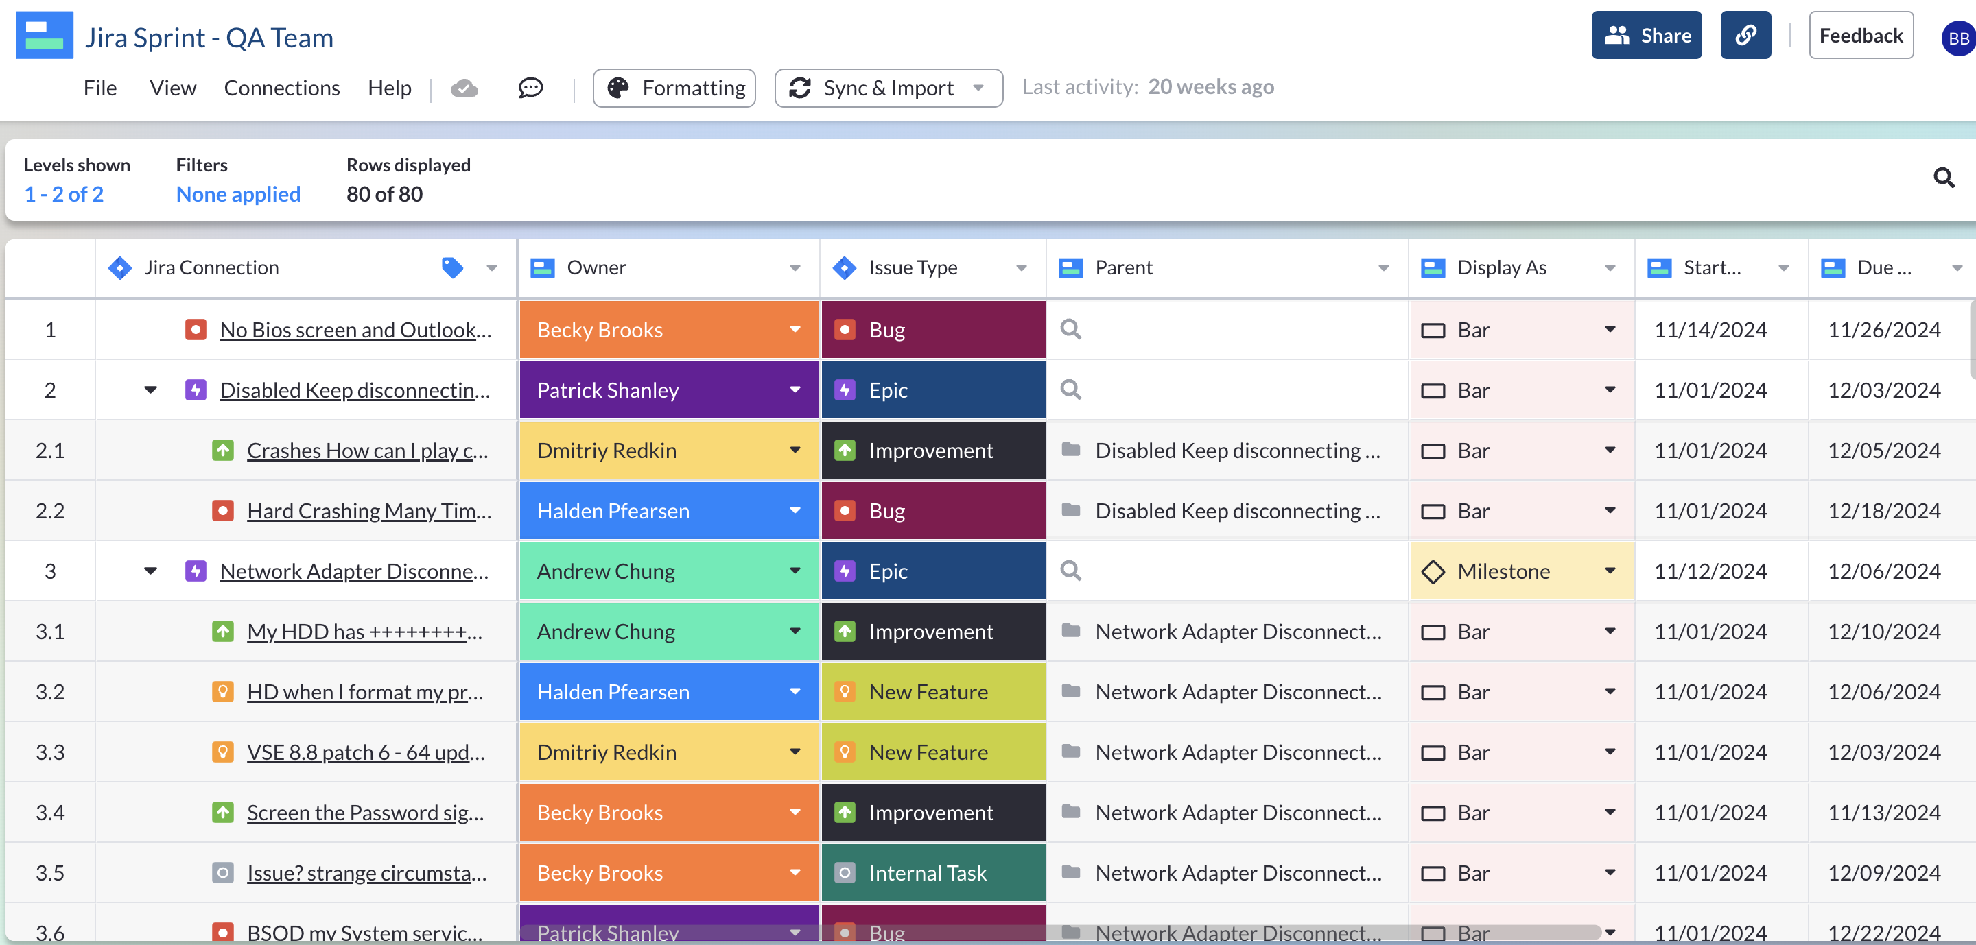1976x945 pixels.
Task: Click the Feedback button
Action: [1861, 35]
